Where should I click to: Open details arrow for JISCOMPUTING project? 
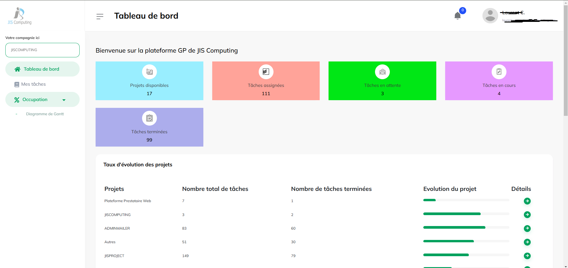pos(527,215)
